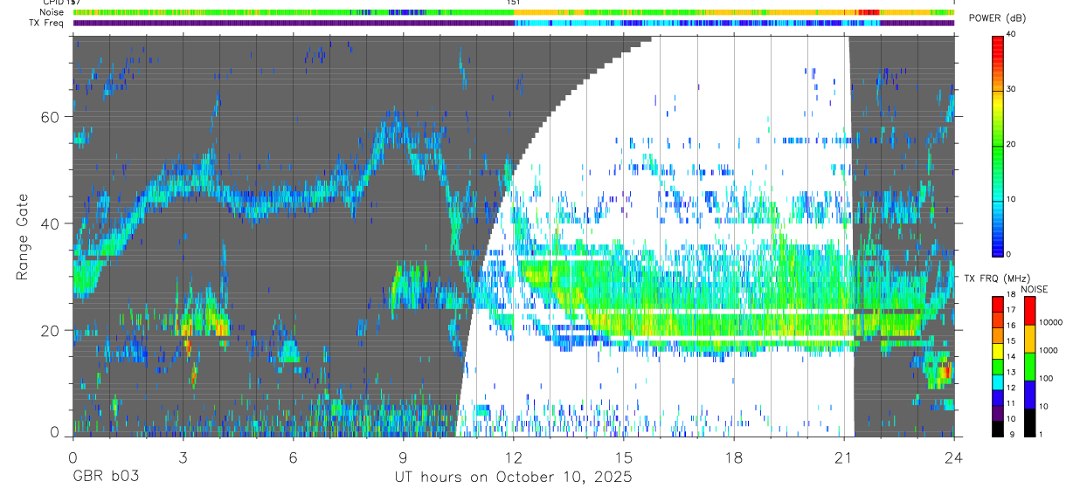Click the POWER gradient colorbar
The image size is (1073, 495).
997,145
